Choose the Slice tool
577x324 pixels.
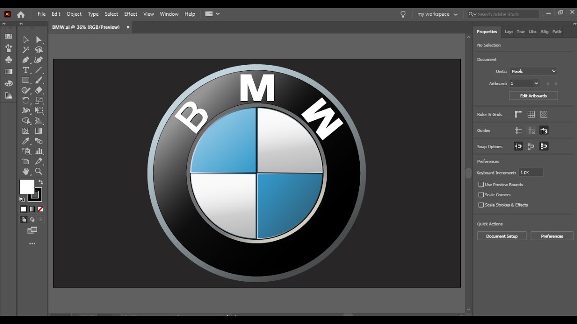click(x=39, y=161)
